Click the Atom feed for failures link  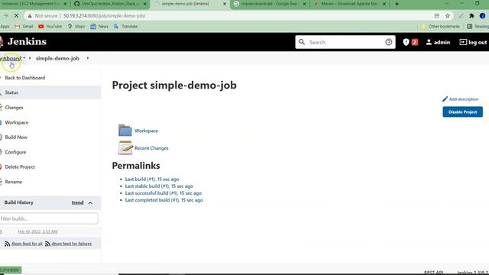tap(72, 244)
